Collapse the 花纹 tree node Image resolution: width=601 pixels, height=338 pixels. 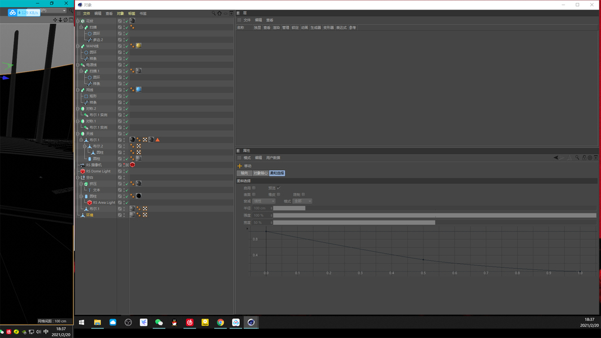coord(78,21)
